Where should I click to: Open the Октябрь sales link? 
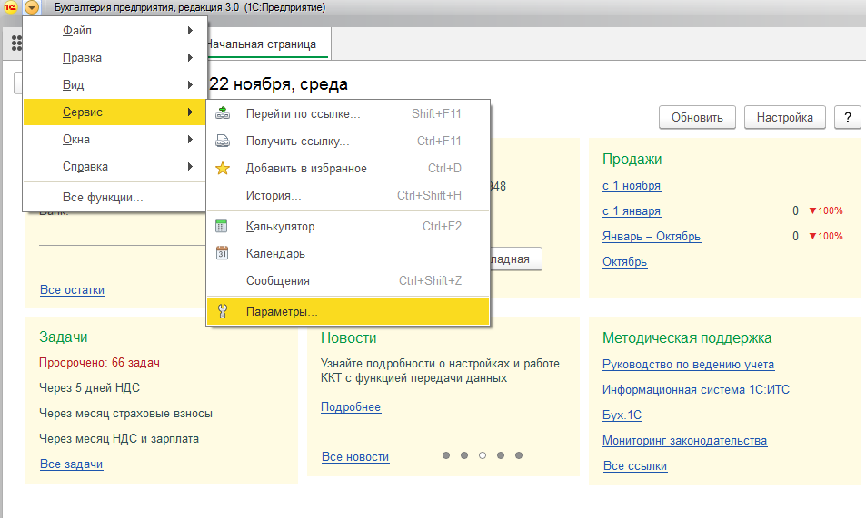tap(624, 261)
